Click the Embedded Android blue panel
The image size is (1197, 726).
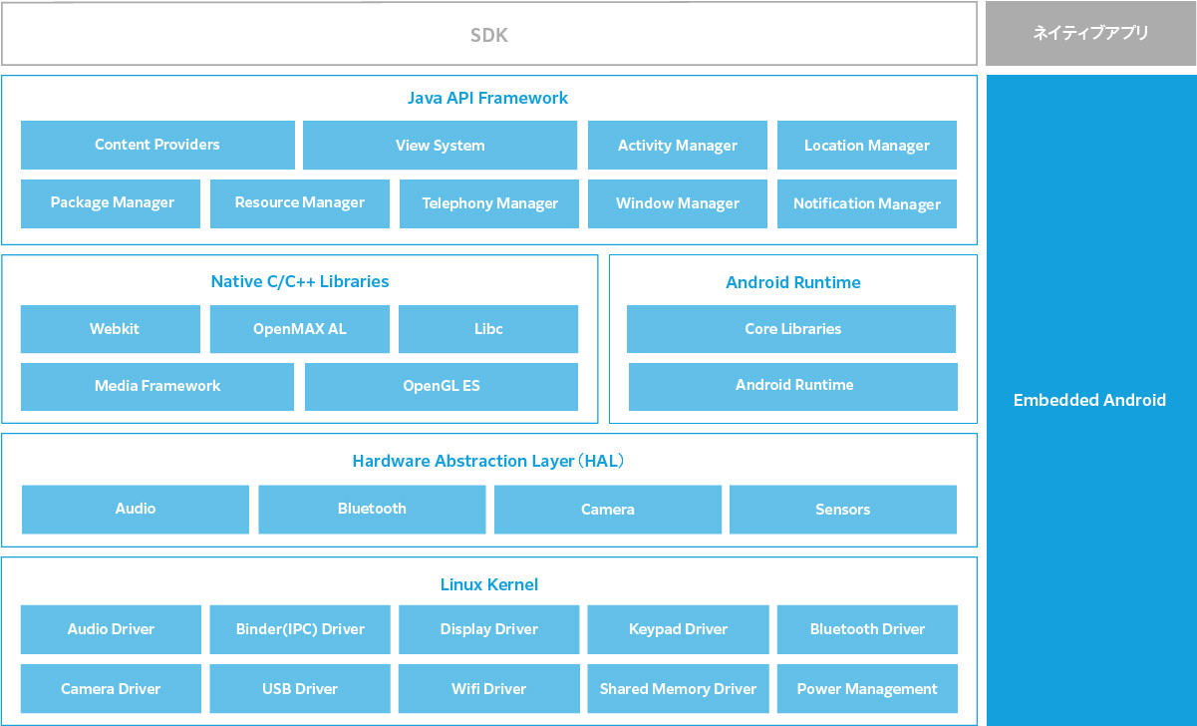[x=1090, y=400]
